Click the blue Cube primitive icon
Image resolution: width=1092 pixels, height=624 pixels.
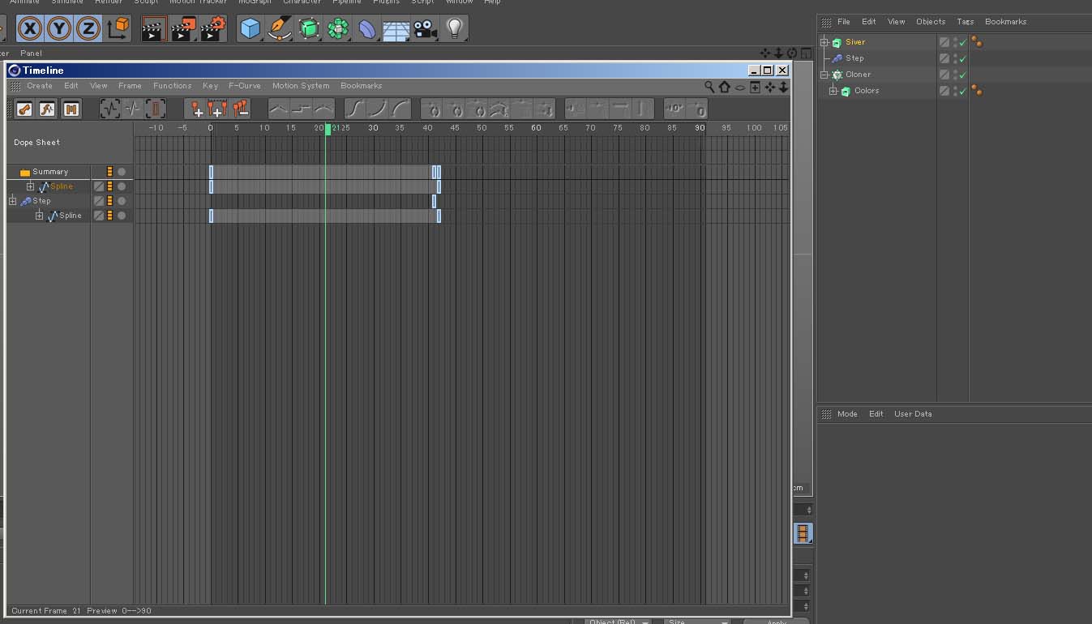251,29
